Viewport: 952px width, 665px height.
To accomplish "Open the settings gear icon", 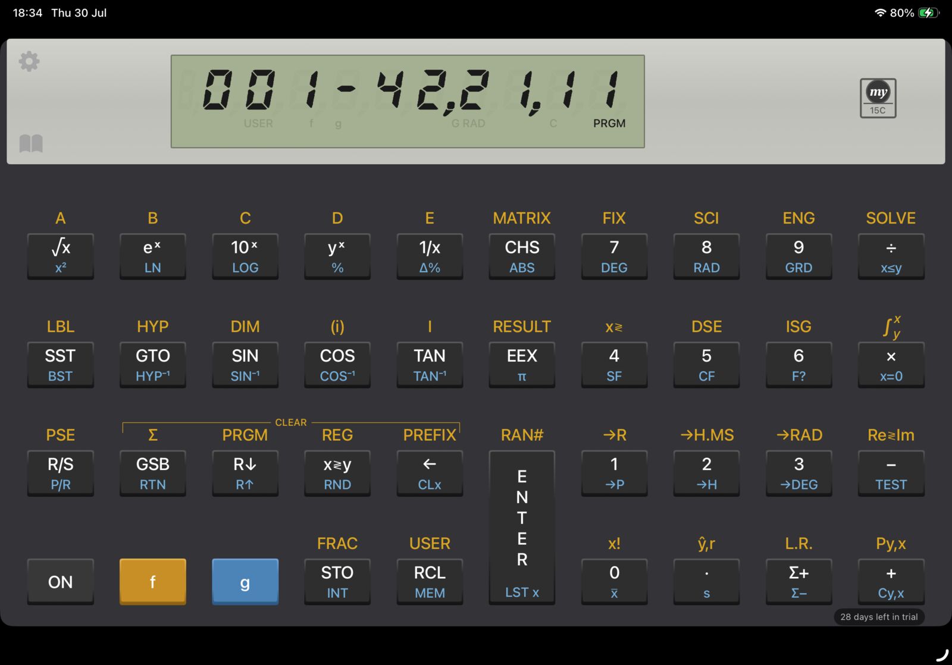I will (x=29, y=61).
